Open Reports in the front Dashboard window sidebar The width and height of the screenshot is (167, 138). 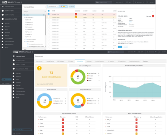click(x=18, y=76)
